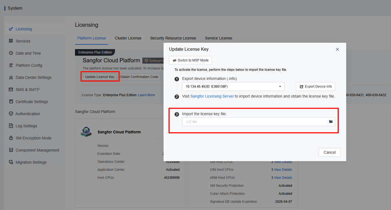
Task: Close the Update License Key dialog
Action: [337, 50]
